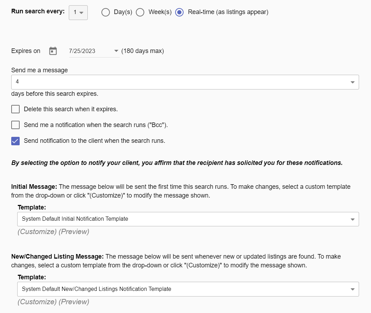Viewport: 371px width, 313px height.
Task: Click the calendar icon beside Expires on
Action: (x=53, y=51)
